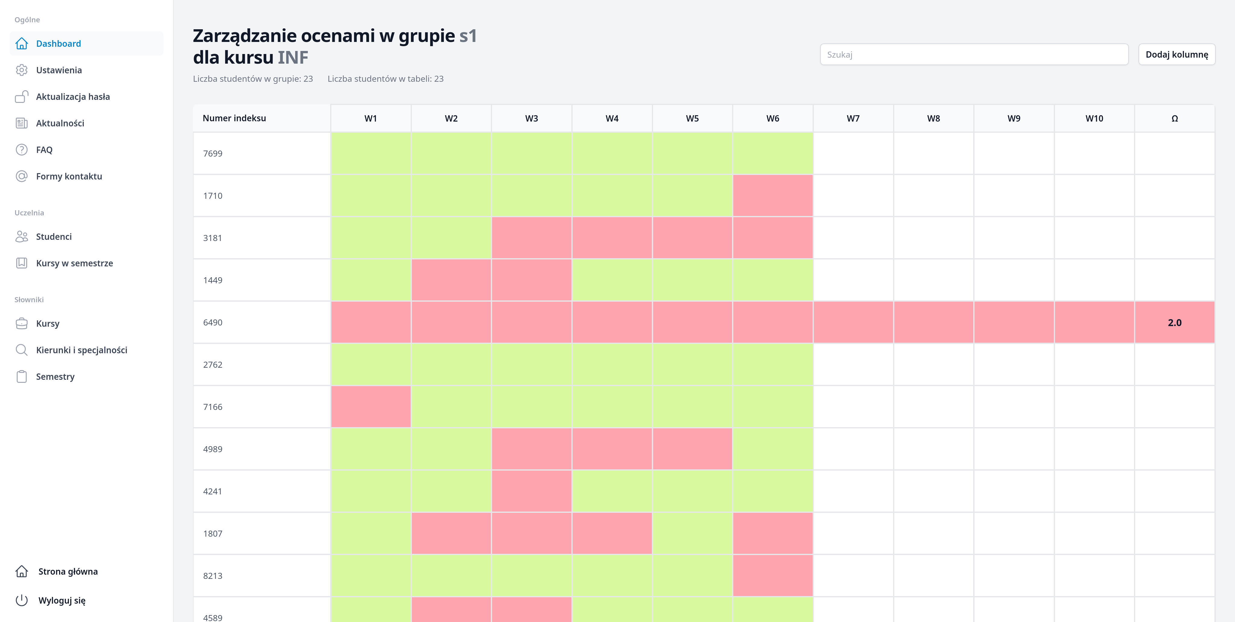
Task: Click the FAQ question mark icon
Action: tap(22, 150)
